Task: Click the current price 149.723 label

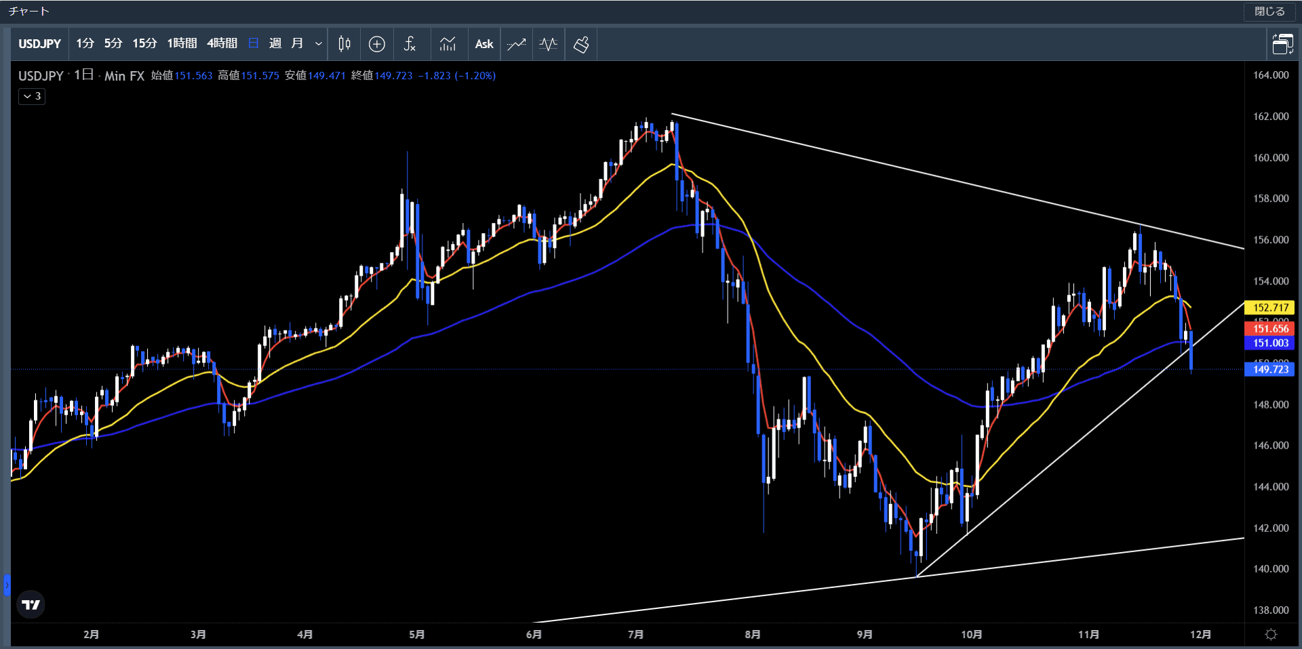Action: [1270, 369]
